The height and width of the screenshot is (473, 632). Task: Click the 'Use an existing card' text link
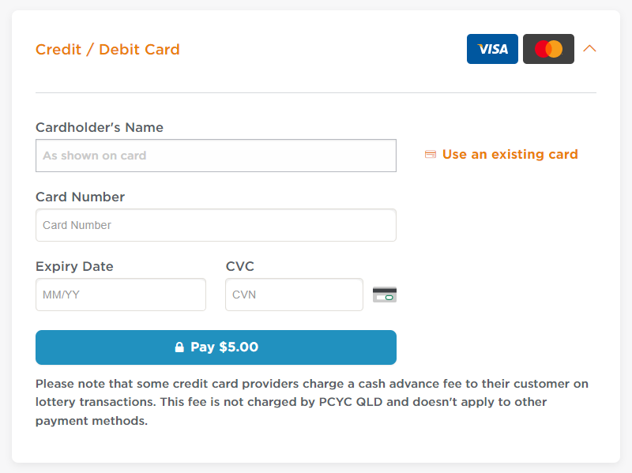click(510, 154)
